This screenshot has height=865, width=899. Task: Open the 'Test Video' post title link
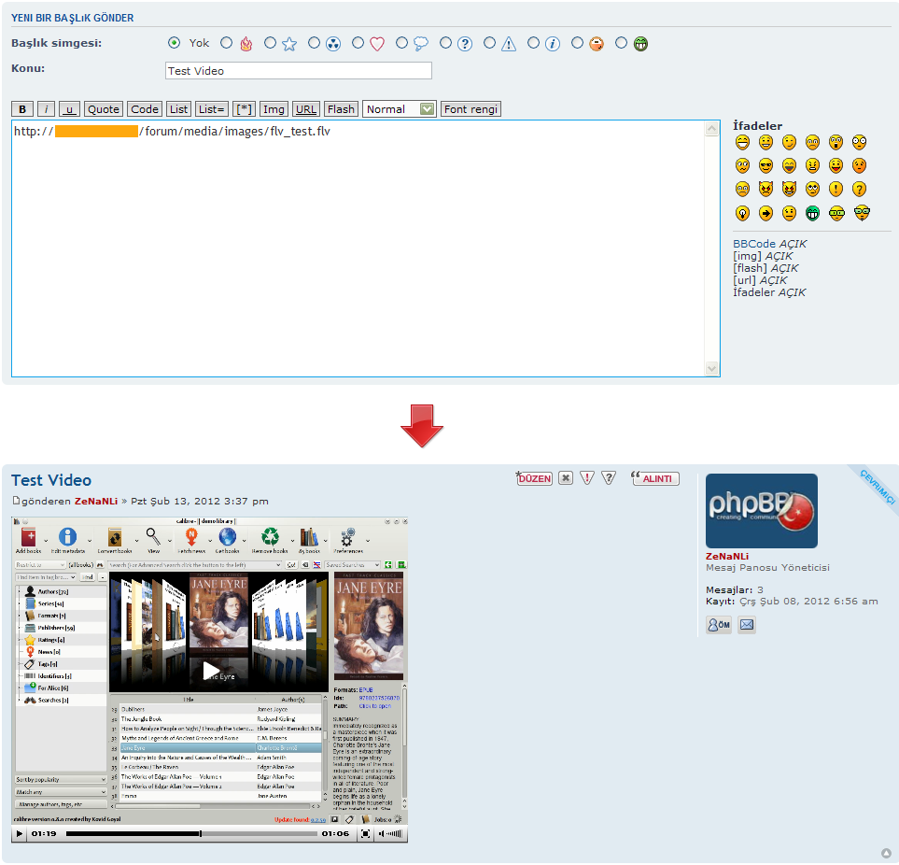51,480
